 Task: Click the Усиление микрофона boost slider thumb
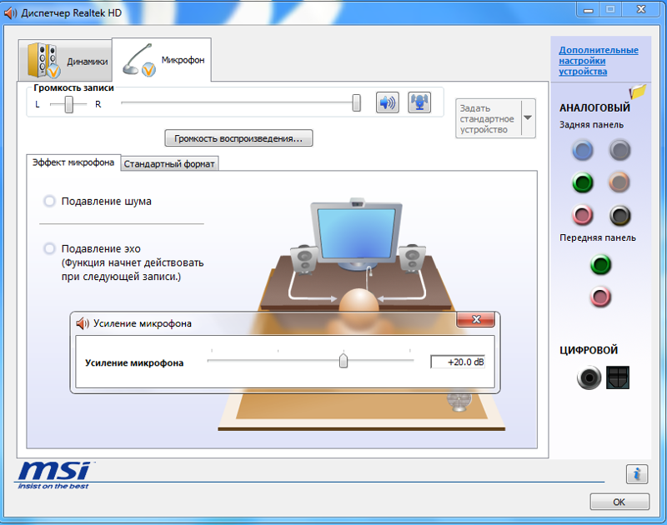click(x=344, y=361)
